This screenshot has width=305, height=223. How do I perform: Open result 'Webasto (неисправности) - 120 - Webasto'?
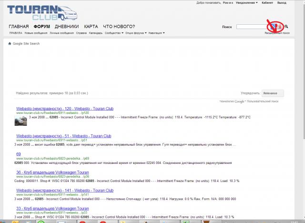coord(65,109)
